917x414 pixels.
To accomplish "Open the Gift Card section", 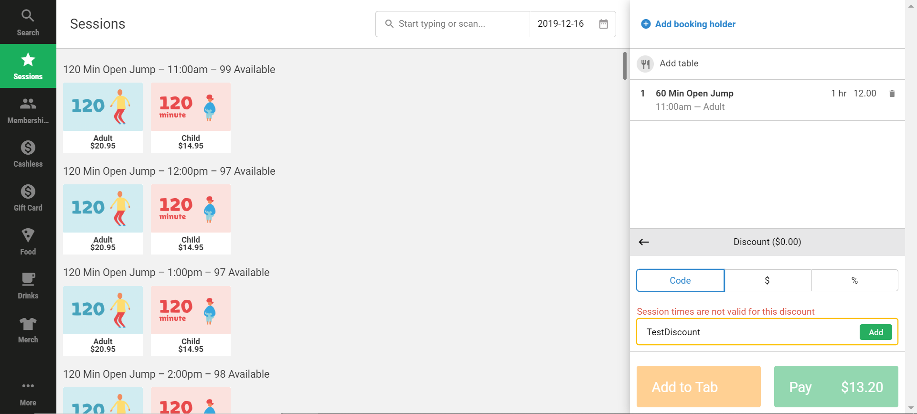I will pyautogui.click(x=28, y=198).
